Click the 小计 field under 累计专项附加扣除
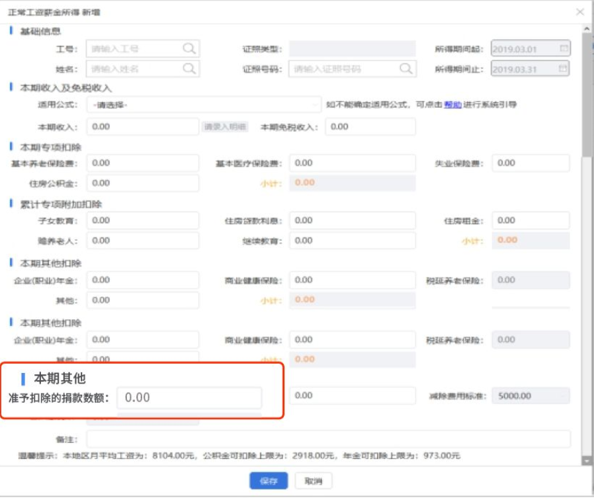 click(530, 241)
